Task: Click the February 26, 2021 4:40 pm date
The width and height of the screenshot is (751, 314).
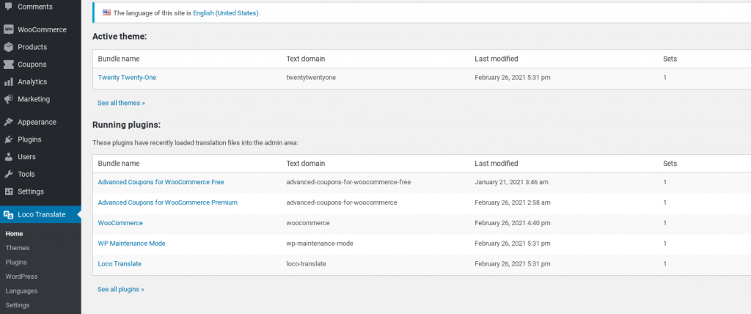Action: tap(513, 223)
